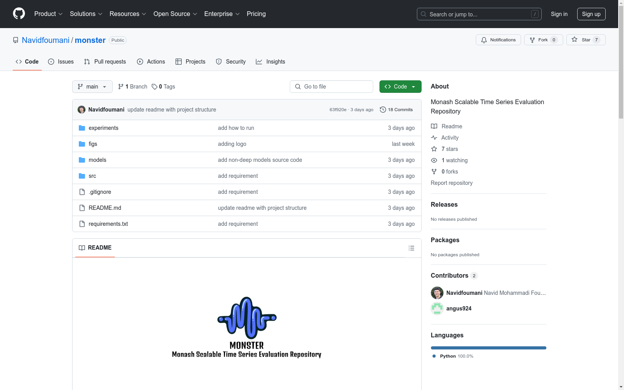
Task: Open the Enterprise dropdown
Action: (222, 14)
